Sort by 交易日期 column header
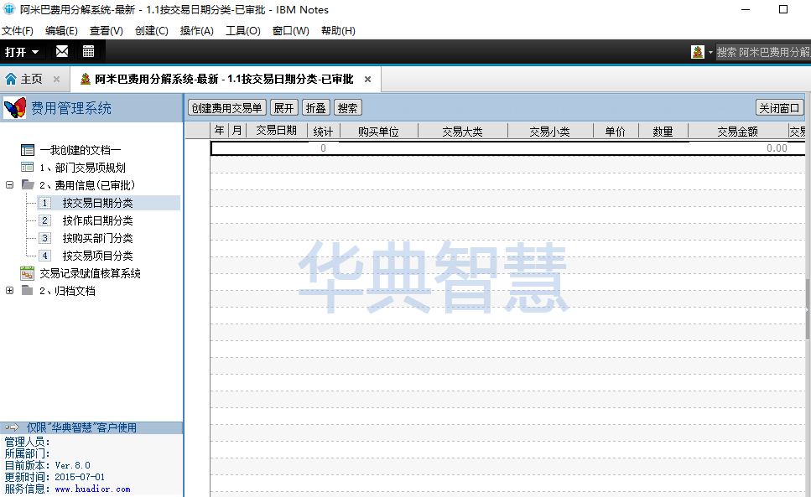The image size is (811, 497). (x=277, y=131)
